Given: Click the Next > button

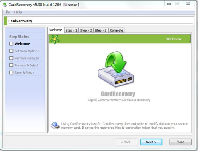Looking at the screenshot, I should tap(151, 142).
